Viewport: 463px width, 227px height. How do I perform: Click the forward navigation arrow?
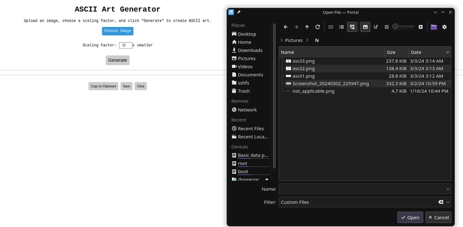[296, 27]
